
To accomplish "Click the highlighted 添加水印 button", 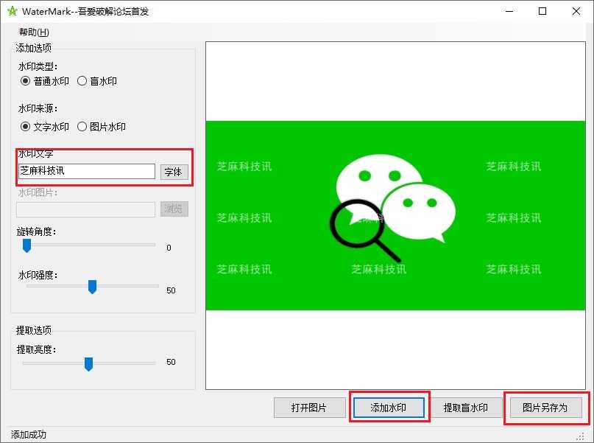I will pos(388,407).
